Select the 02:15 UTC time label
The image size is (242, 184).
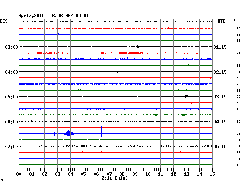[x=220, y=72]
